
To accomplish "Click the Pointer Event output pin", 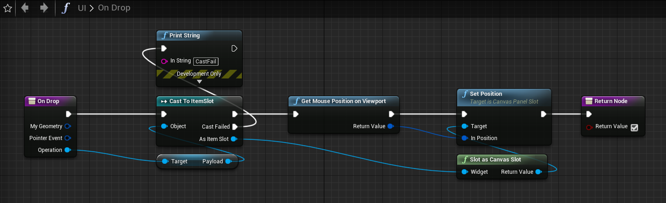I will pyautogui.click(x=67, y=138).
